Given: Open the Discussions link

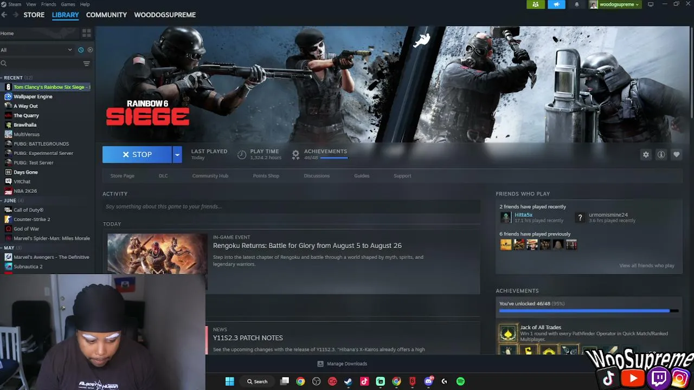Looking at the screenshot, I should [317, 175].
